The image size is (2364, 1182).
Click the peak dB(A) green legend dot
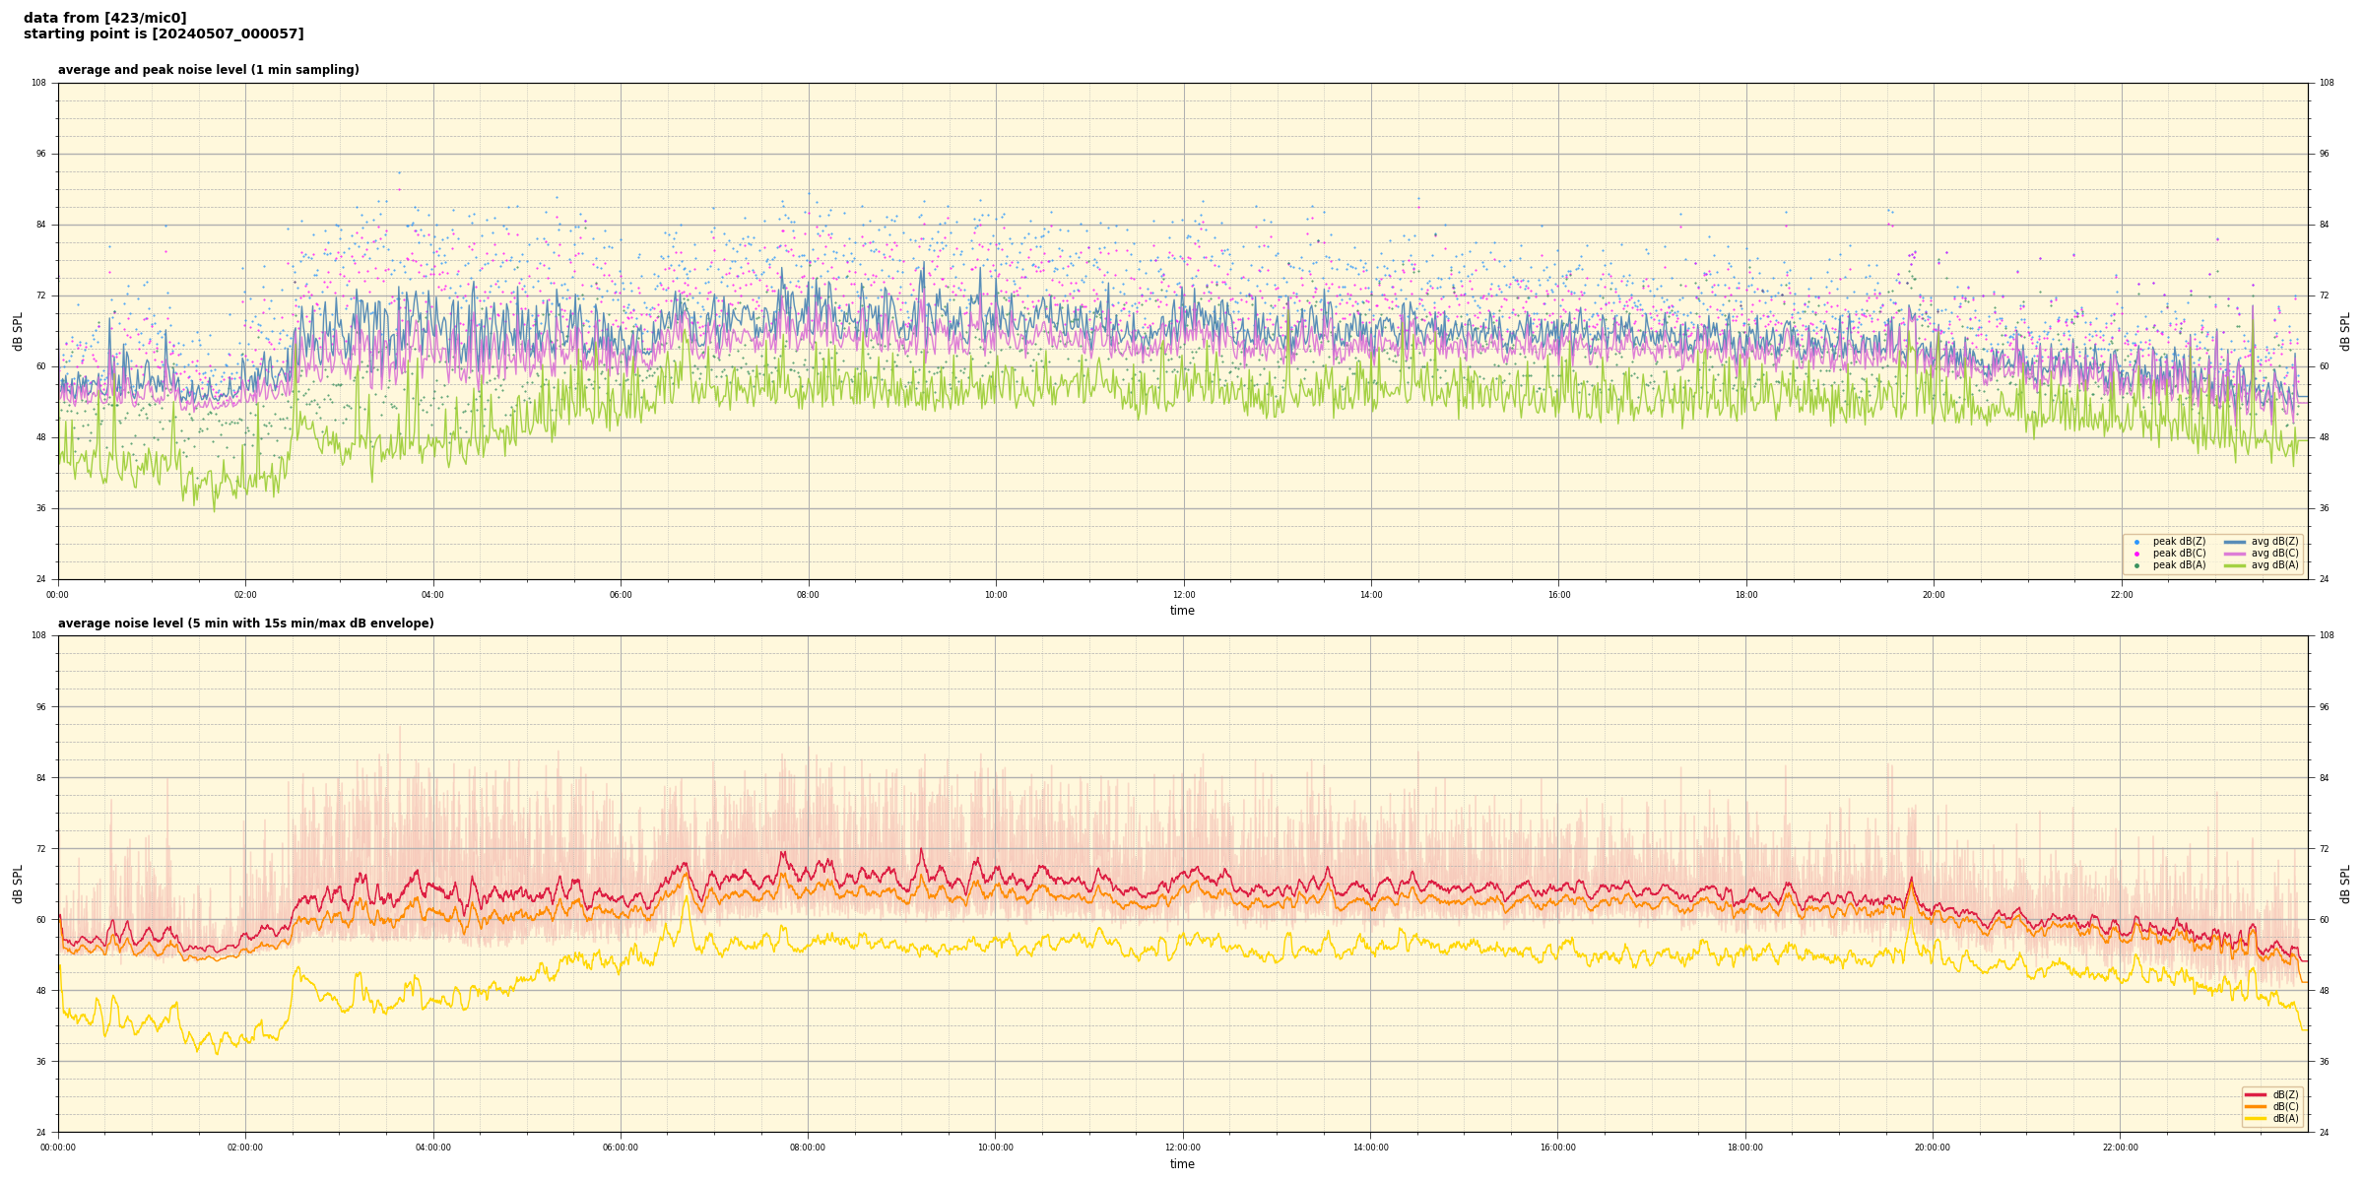click(2136, 565)
